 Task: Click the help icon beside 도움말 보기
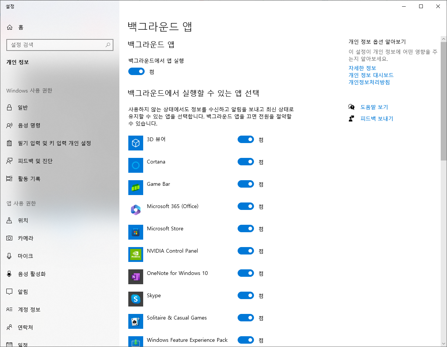click(x=351, y=107)
